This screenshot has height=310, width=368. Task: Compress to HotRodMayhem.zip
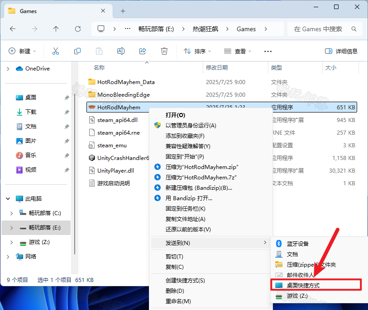coord(202,167)
